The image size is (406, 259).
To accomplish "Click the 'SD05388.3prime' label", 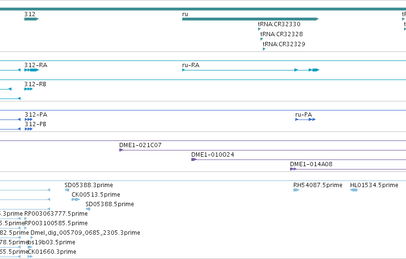I will click(x=89, y=185).
